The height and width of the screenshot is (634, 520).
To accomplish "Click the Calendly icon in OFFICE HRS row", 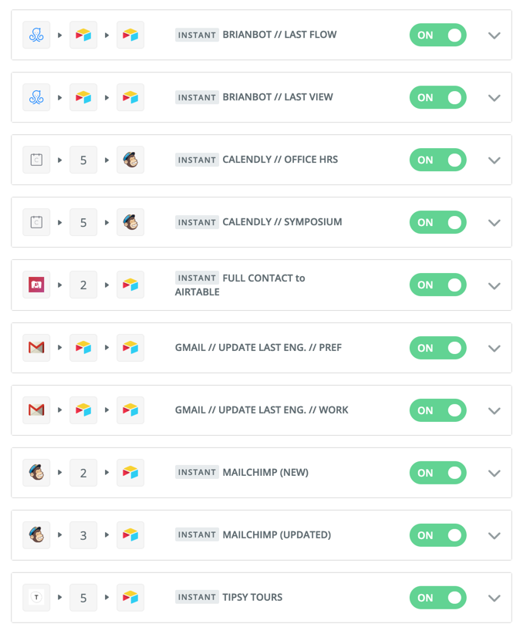I will tap(36, 160).
